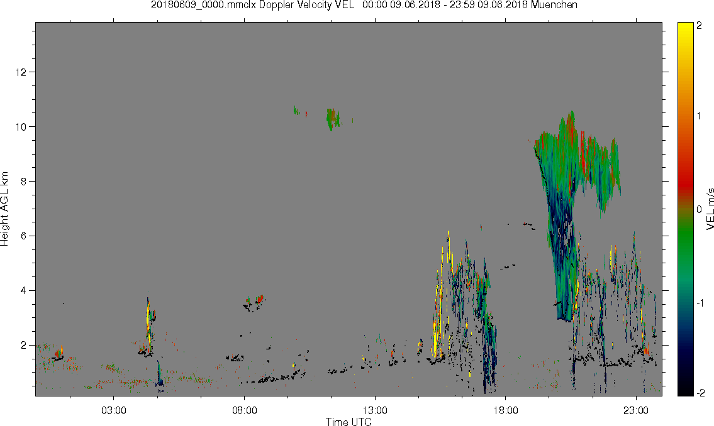Click the '18:00' time axis label

tap(506, 411)
